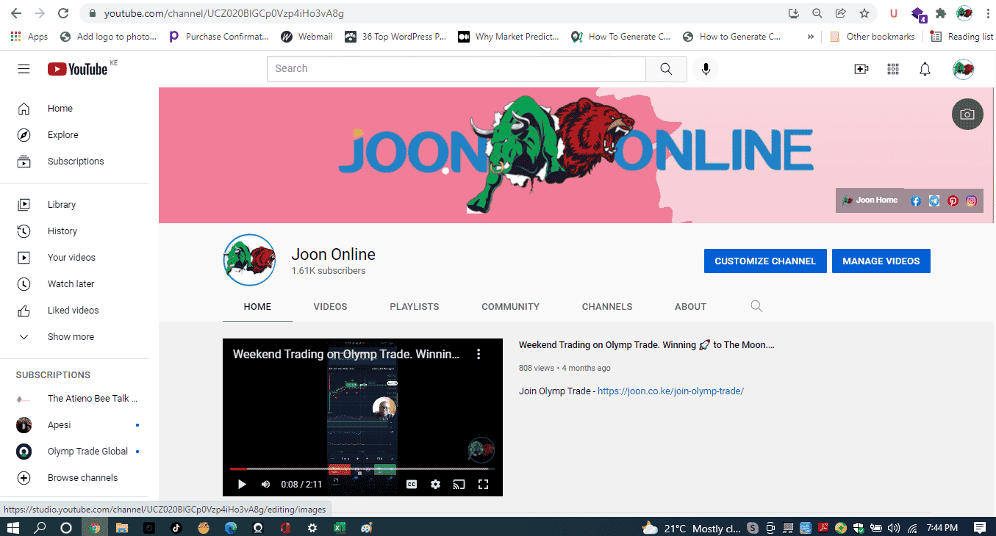Enter full screen on the video
Screen dimensions: 996x536
click(483, 484)
